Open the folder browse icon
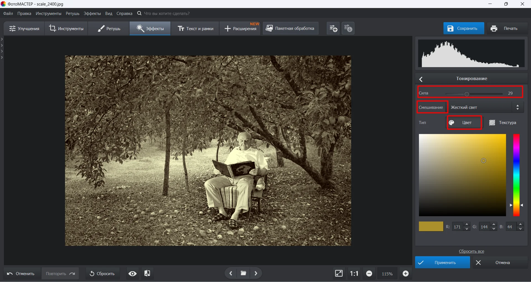 [244, 273]
